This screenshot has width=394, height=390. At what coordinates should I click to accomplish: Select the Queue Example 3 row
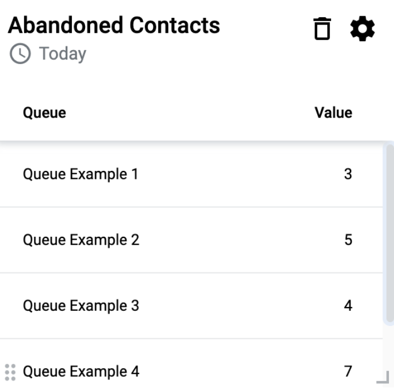tap(191, 306)
